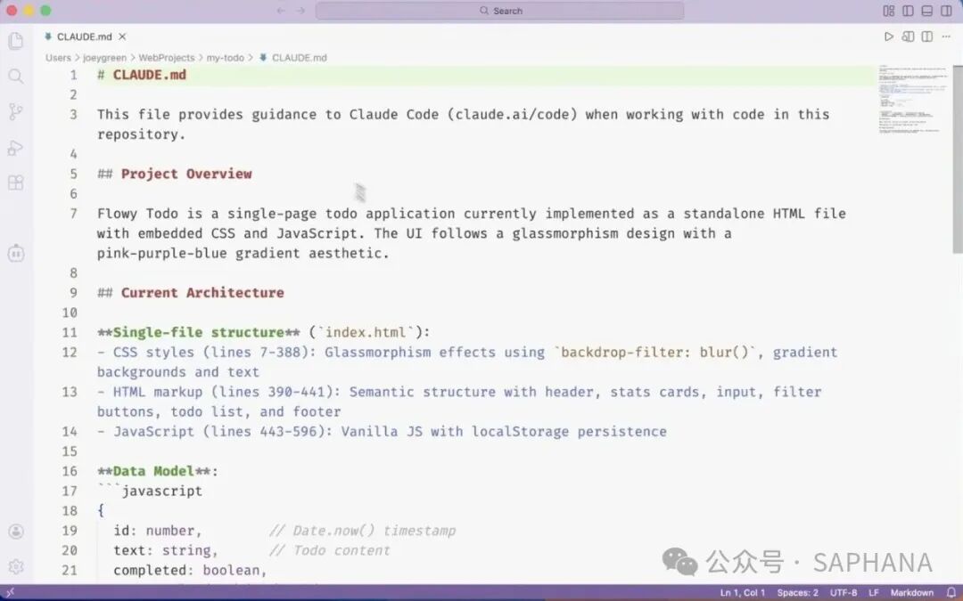
Task: Open the Manage gear icon
Action: (x=16, y=566)
